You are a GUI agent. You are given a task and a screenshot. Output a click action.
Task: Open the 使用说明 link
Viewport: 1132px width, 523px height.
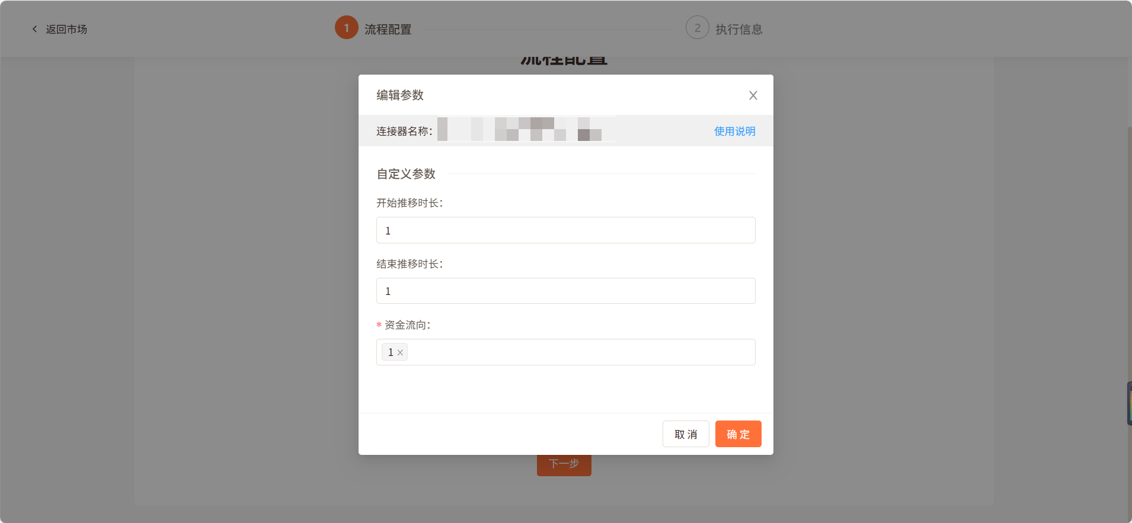[734, 131]
